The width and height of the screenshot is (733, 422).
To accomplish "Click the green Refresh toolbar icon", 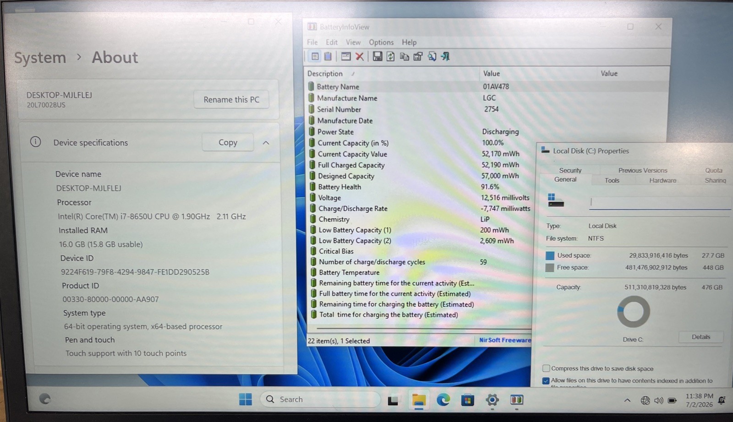I will pos(390,56).
